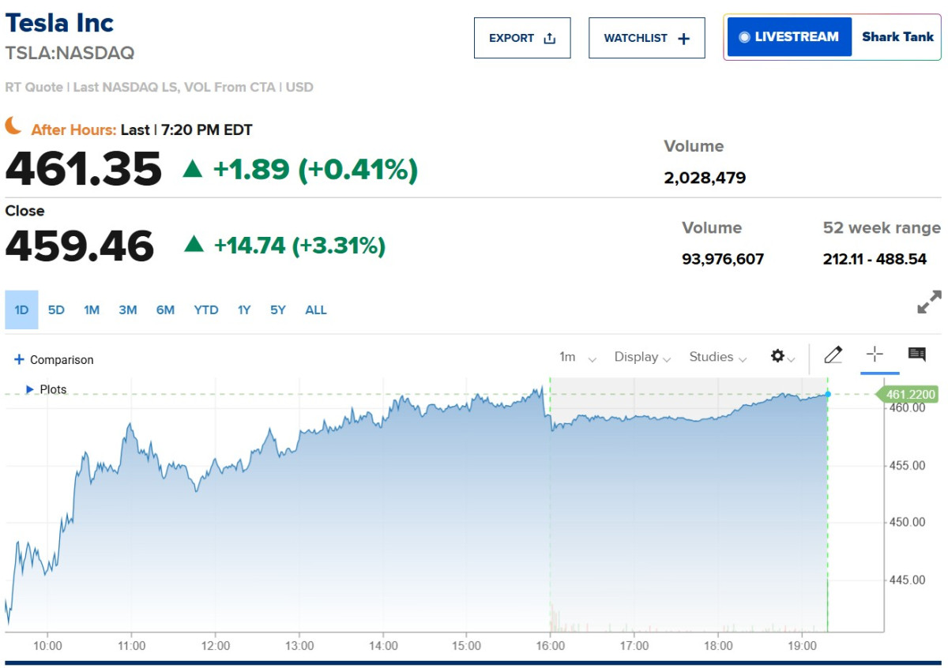Expand chart to fullscreen with arrows icon

click(x=929, y=302)
